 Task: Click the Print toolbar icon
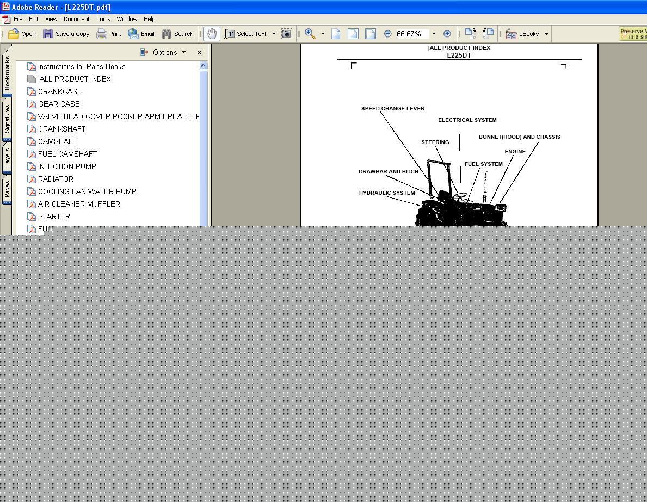tap(102, 34)
